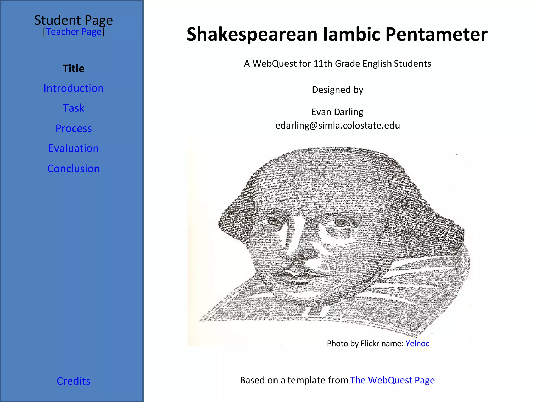Open the Task section link
Viewport: 536px width, 402px height.
coord(74,108)
